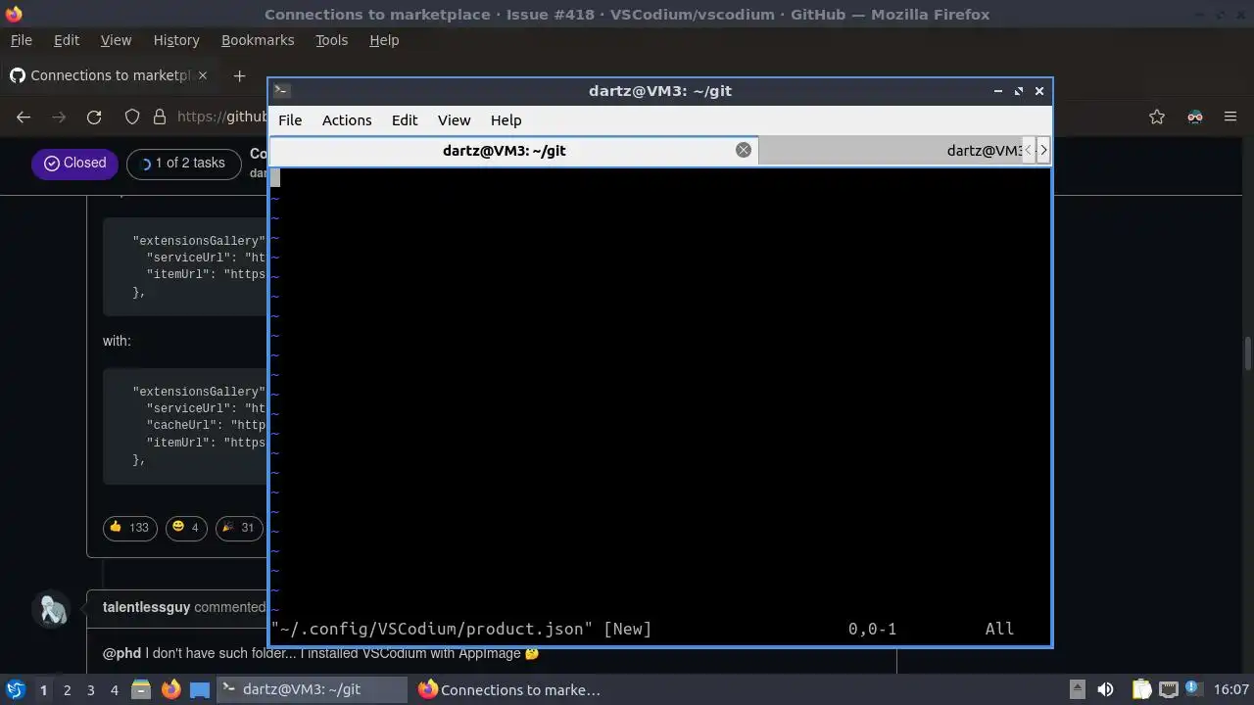This screenshot has height=705, width=1254.
Task: Focus dartz@VM3: ~/git taskbar entry
Action: 312,689
